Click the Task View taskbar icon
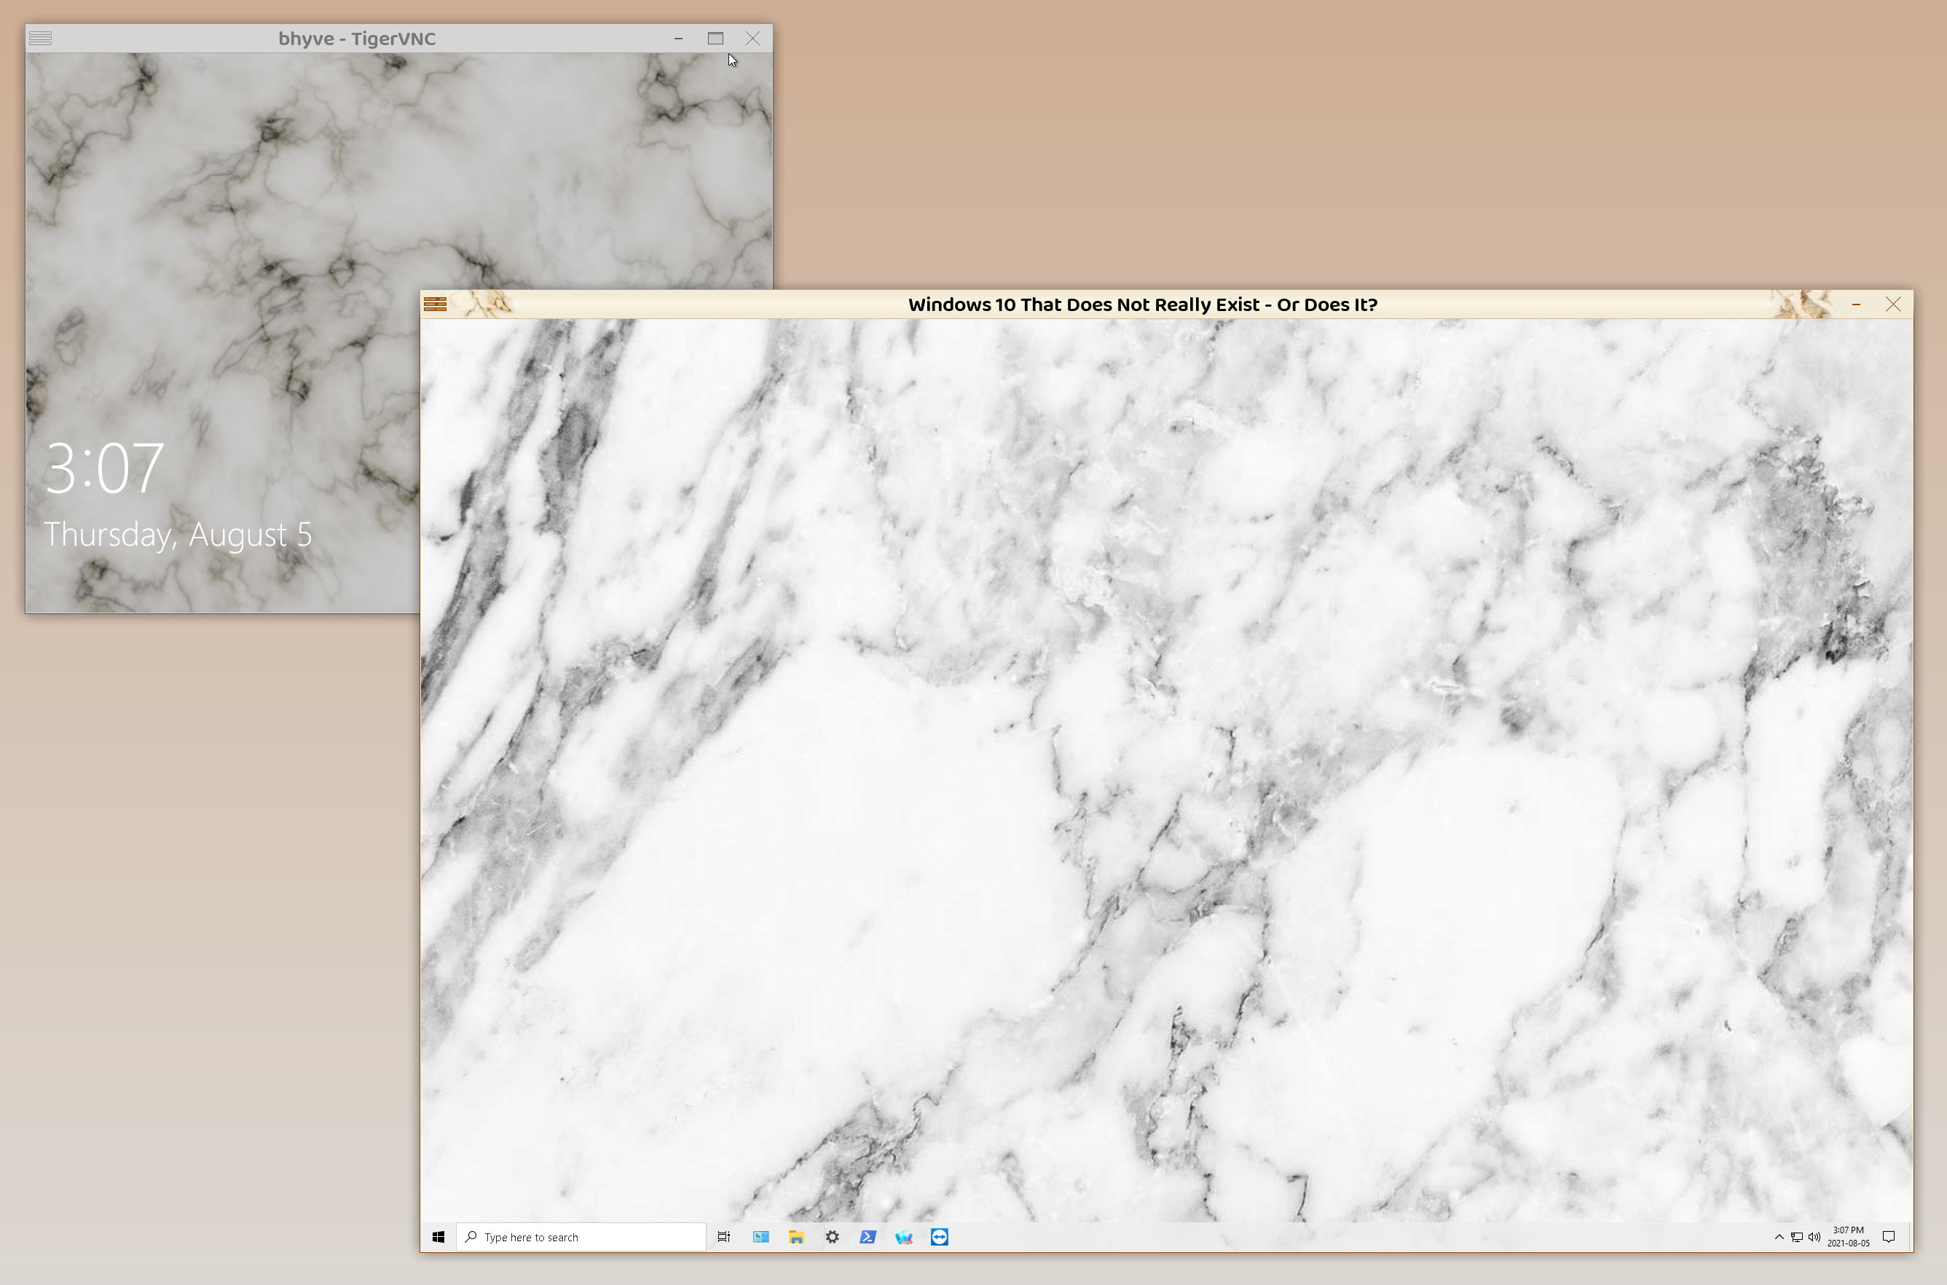The width and height of the screenshot is (1947, 1285). 723,1237
